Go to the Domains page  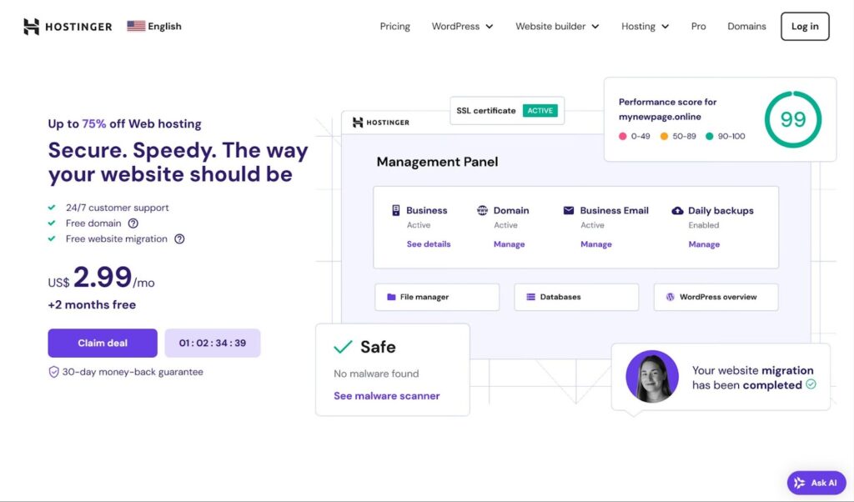[746, 27]
